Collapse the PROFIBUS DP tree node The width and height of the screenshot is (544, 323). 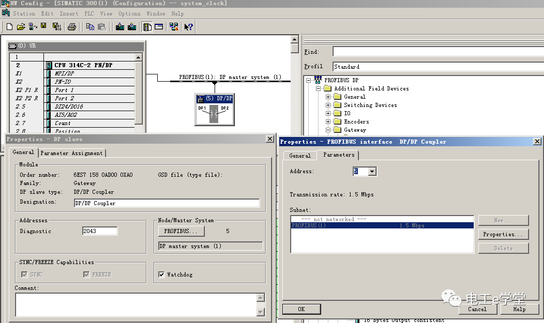[x=308, y=80]
